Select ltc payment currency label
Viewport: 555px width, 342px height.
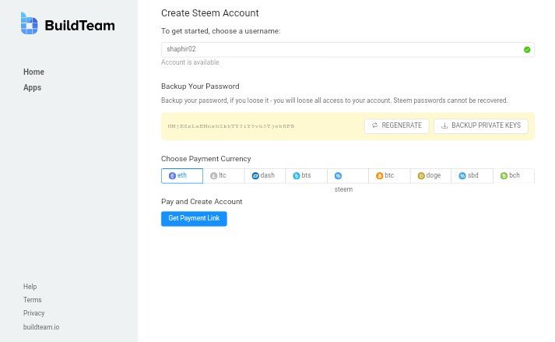point(223,175)
